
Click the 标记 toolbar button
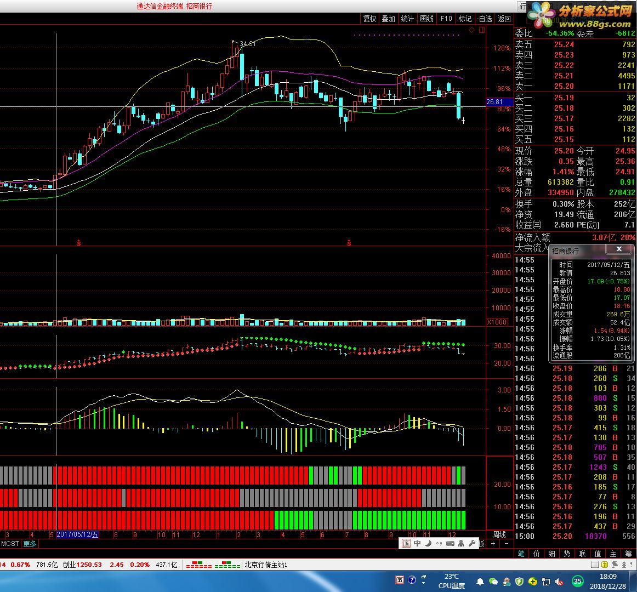pos(465,19)
